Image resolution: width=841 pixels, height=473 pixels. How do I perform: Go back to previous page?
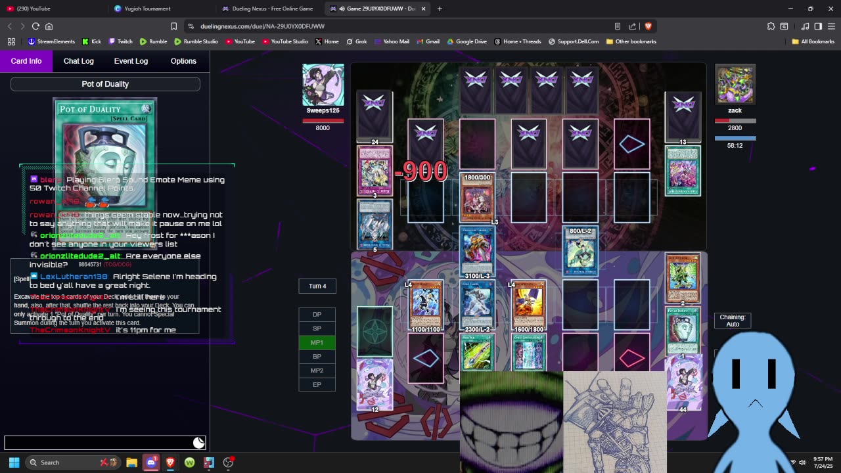9,26
